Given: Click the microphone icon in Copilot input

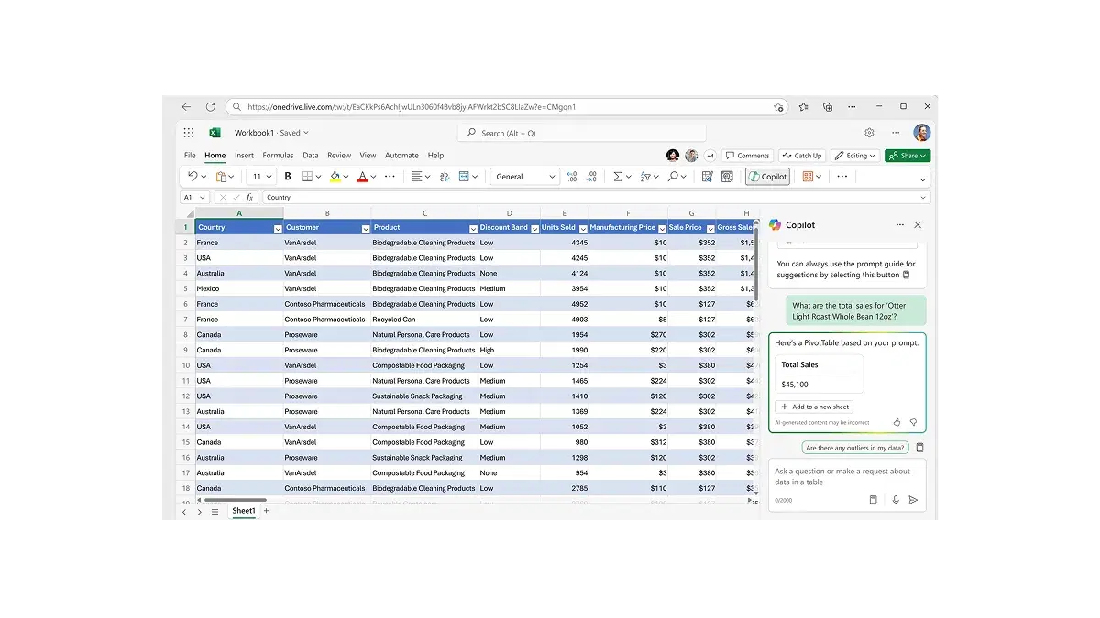Looking at the screenshot, I should coord(896,500).
